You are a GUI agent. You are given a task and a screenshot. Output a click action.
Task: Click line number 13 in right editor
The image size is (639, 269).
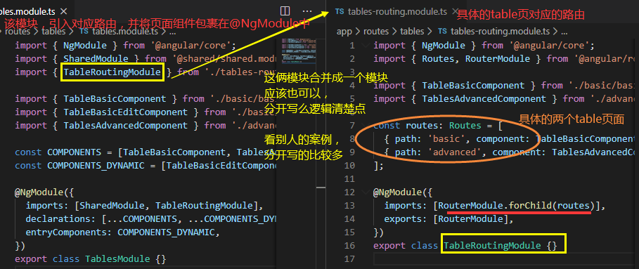[349, 206]
